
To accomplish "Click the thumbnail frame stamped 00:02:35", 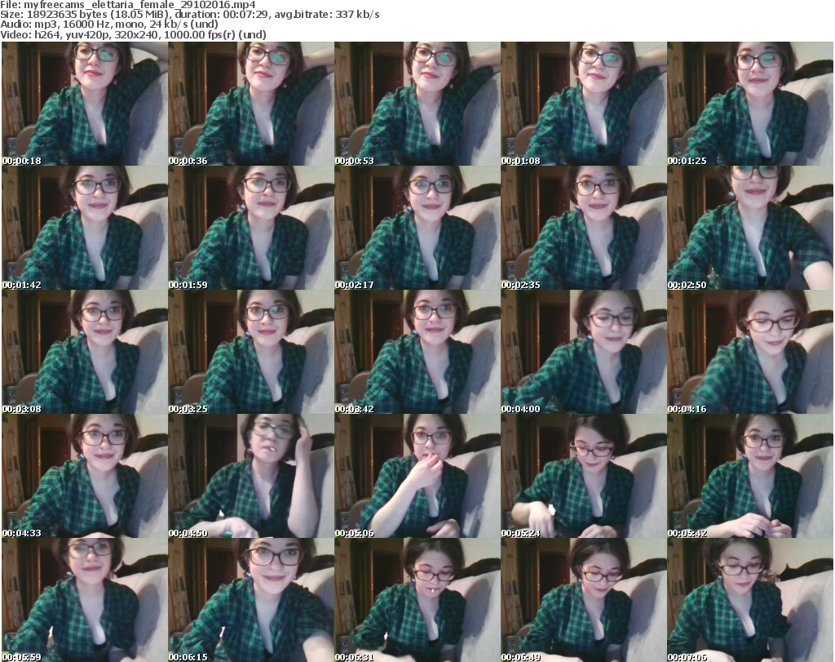I will [x=584, y=228].
